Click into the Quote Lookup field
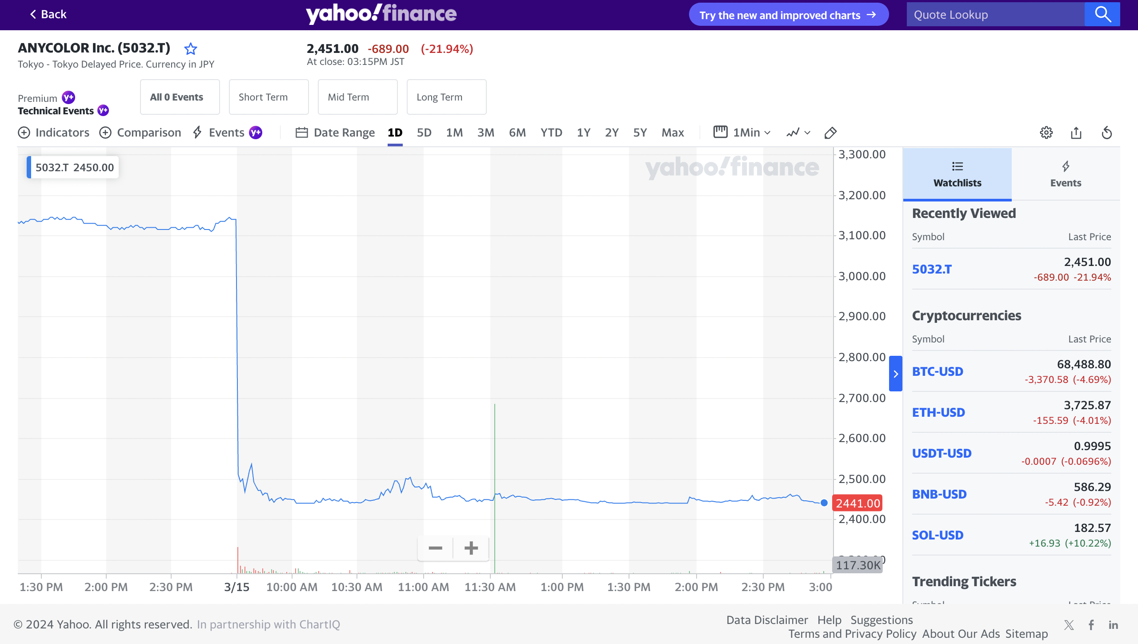 click(x=995, y=15)
